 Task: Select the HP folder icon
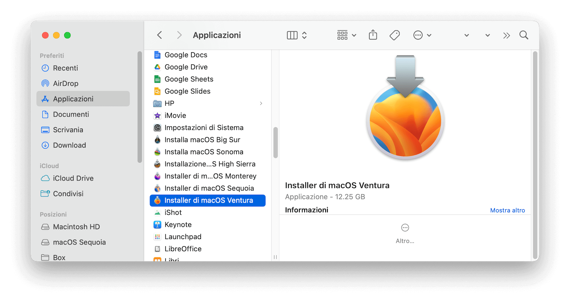click(x=157, y=103)
